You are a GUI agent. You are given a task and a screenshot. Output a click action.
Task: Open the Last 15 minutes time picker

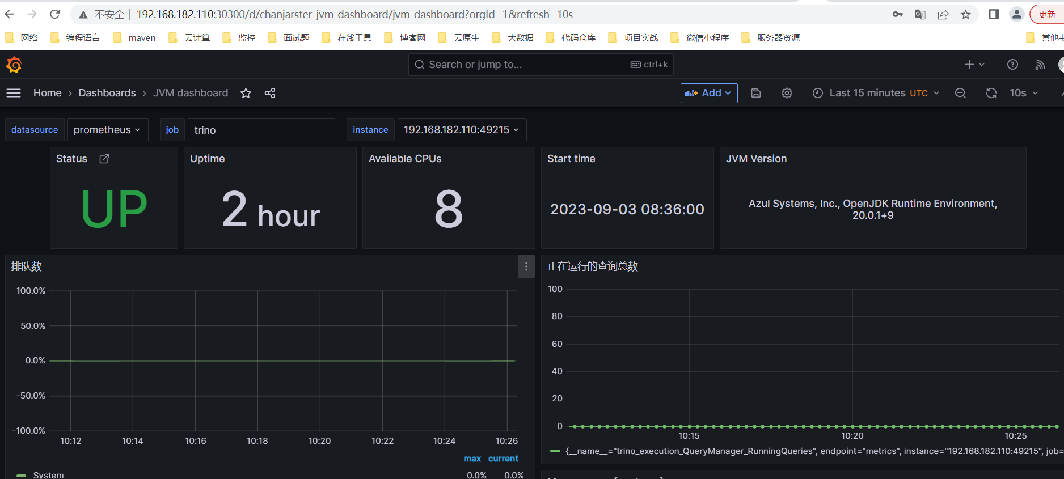[x=876, y=93]
